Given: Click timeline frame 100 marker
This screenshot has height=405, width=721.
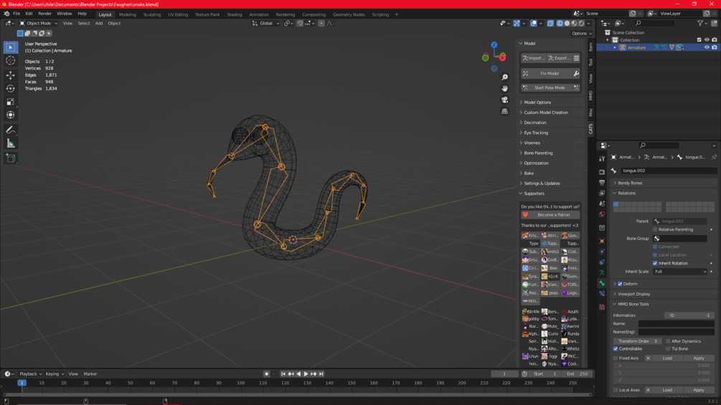Looking at the screenshot, I should 240,383.
